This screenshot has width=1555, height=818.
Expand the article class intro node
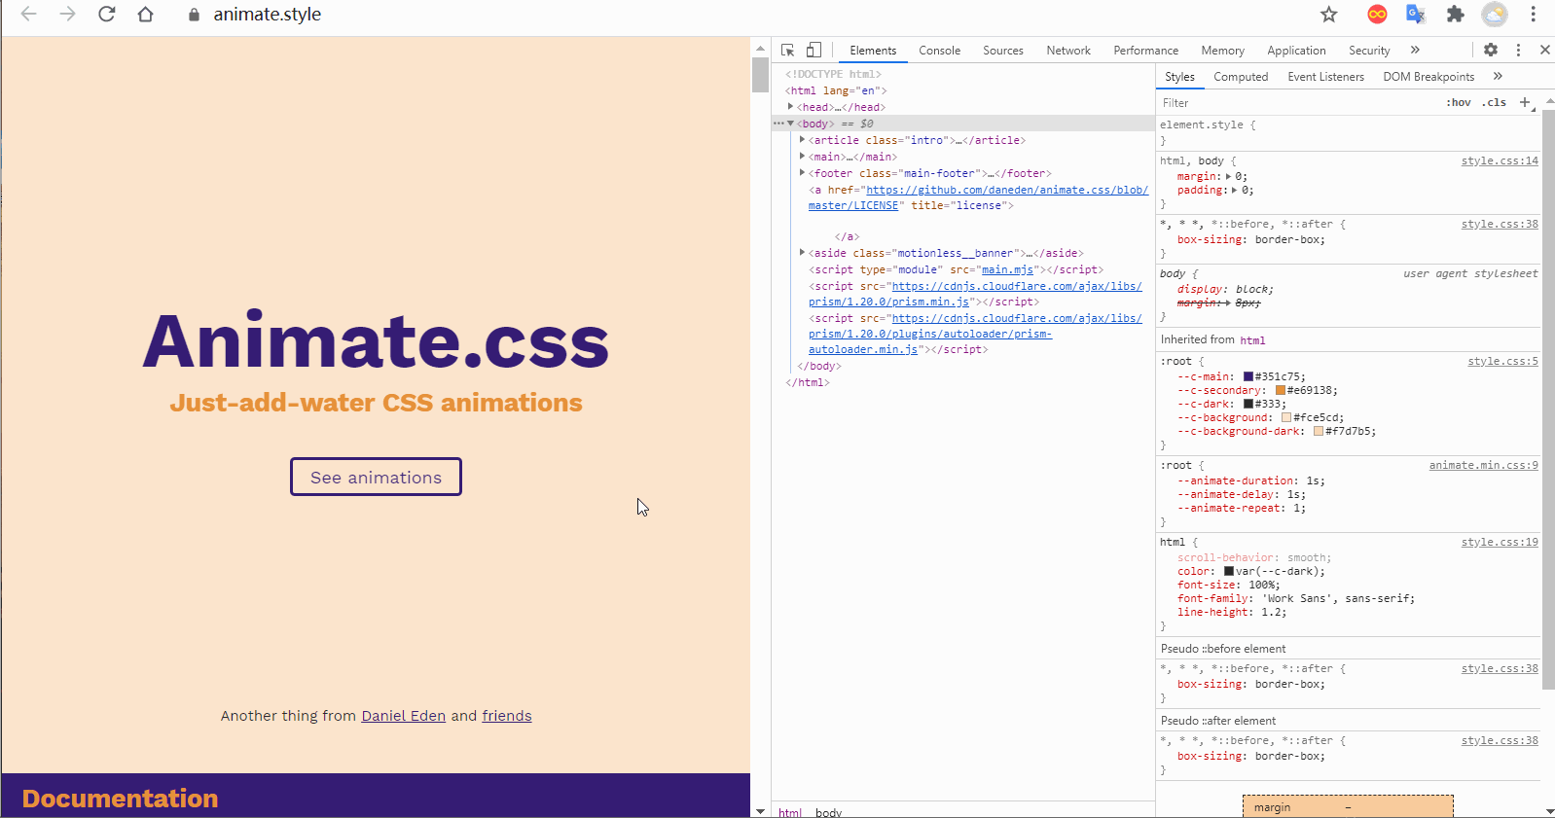click(802, 140)
